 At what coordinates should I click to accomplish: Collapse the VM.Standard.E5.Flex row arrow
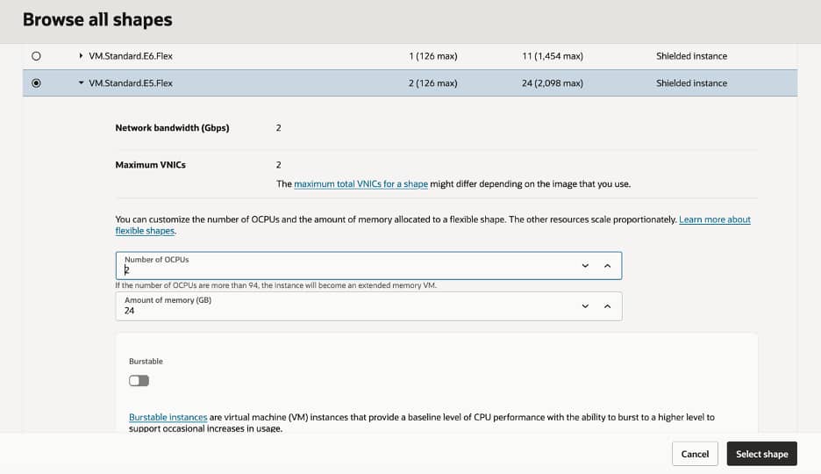click(81, 83)
